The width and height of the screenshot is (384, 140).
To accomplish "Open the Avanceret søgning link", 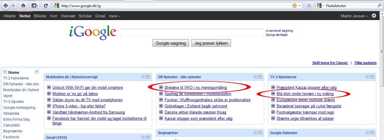I will tap(279, 31).
